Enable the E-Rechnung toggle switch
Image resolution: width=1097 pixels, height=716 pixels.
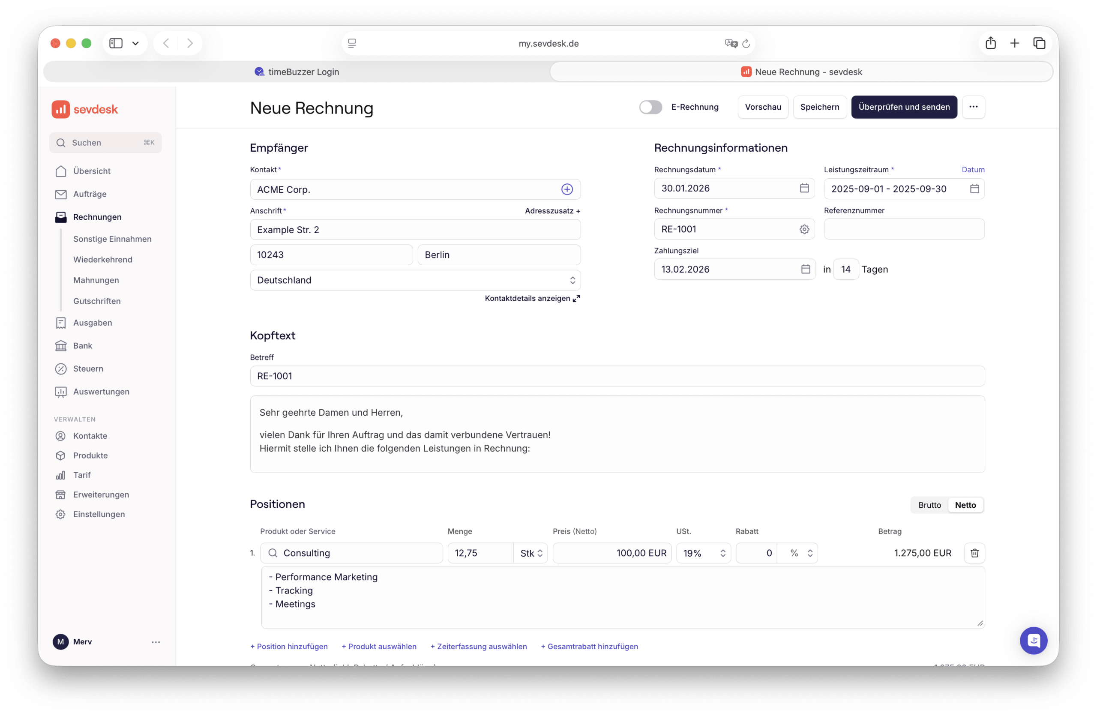tap(650, 107)
